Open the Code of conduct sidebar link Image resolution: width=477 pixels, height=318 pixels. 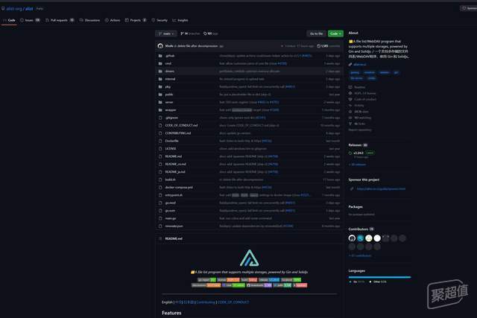pyautogui.click(x=365, y=99)
